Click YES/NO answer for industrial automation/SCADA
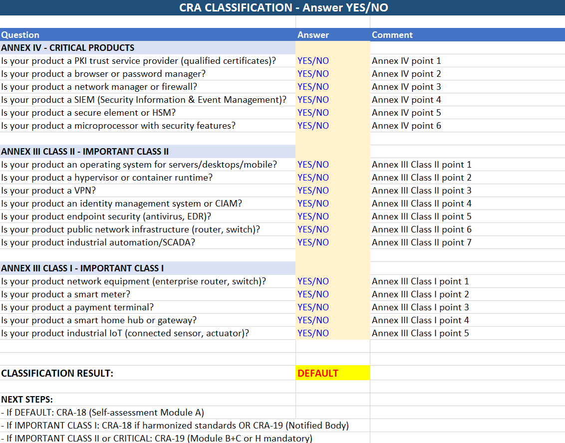Screen dimensions: 565x443 pos(313,242)
